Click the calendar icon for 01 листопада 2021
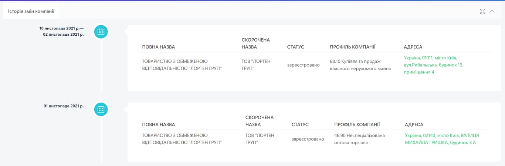Viewport: 505px width, 166px height. coord(101,109)
